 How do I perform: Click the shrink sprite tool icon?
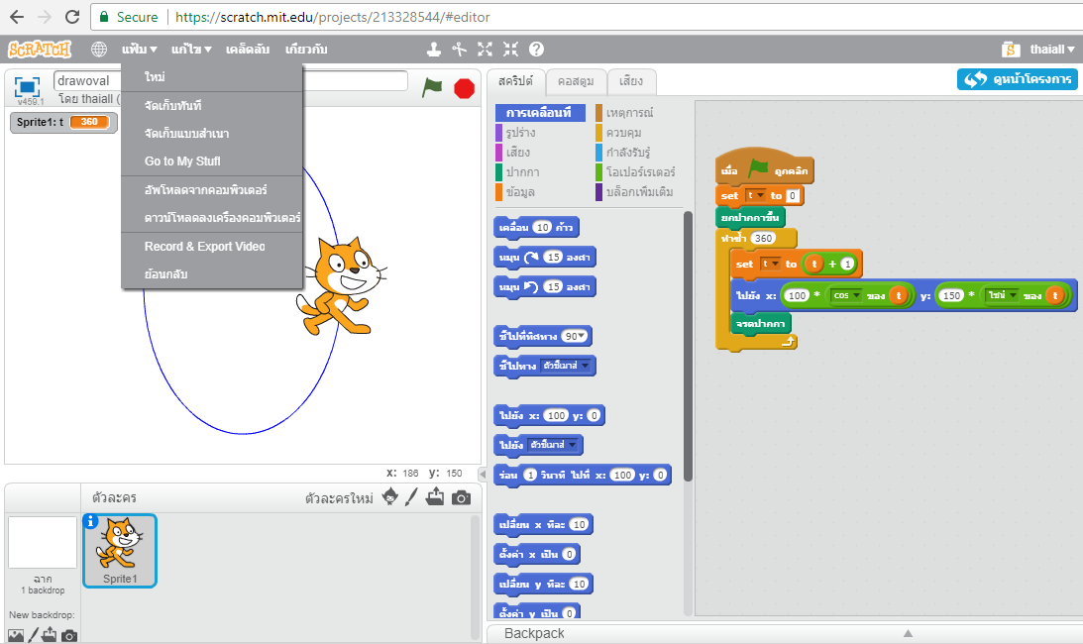(510, 49)
